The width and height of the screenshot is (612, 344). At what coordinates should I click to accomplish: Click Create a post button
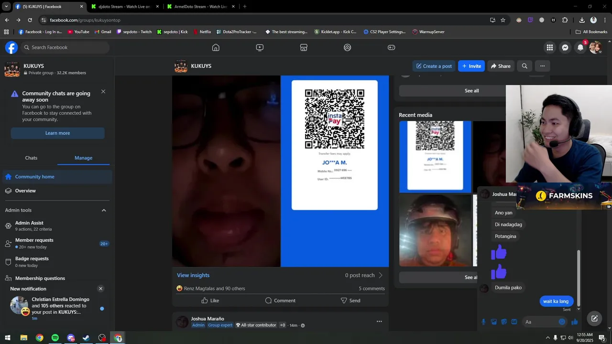(x=434, y=66)
